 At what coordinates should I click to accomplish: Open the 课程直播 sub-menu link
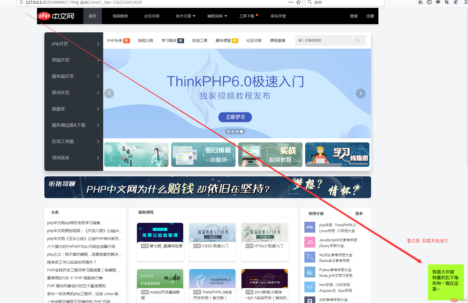click(277, 40)
